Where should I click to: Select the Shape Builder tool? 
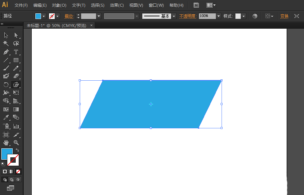[x=6, y=101]
